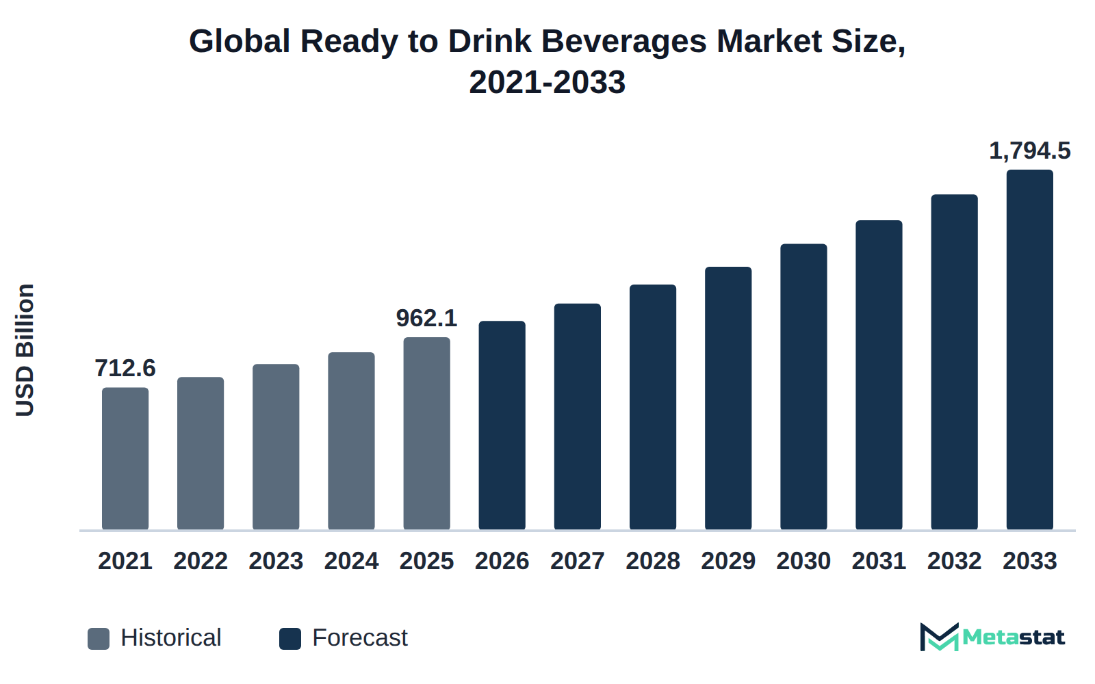Click the 2022 historical bar

pyautogui.click(x=201, y=453)
